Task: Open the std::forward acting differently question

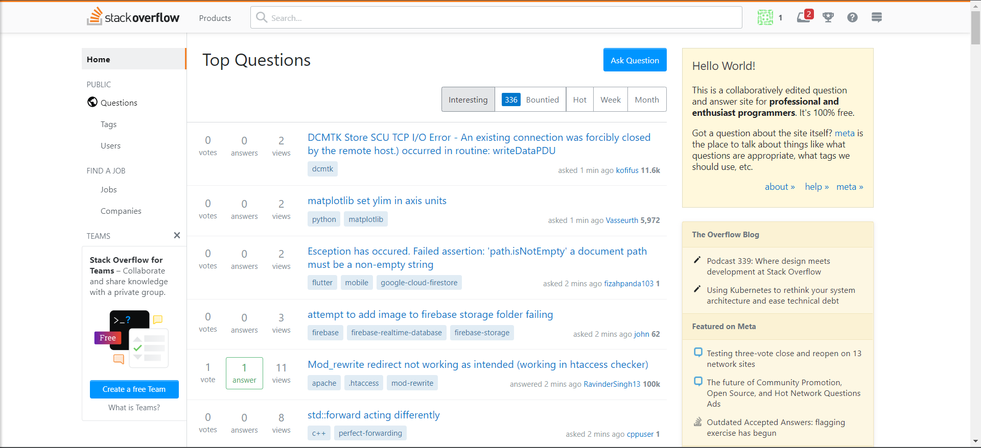Action: click(373, 415)
